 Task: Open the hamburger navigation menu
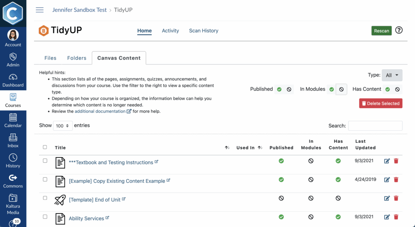pyautogui.click(x=40, y=10)
